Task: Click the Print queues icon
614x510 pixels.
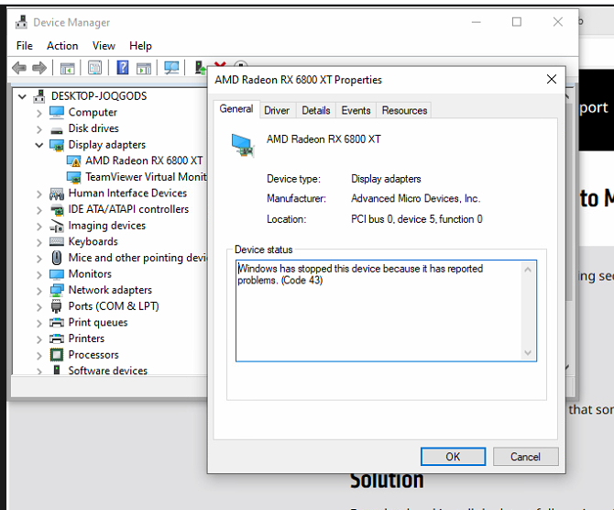Action: 57,322
